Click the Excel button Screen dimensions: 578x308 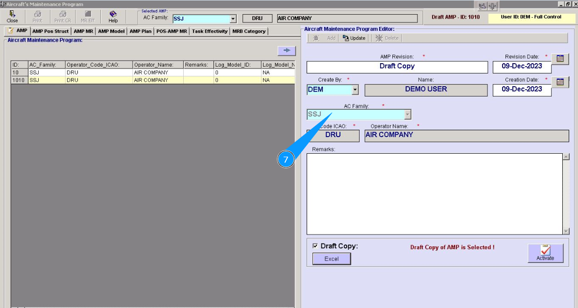(x=332, y=259)
